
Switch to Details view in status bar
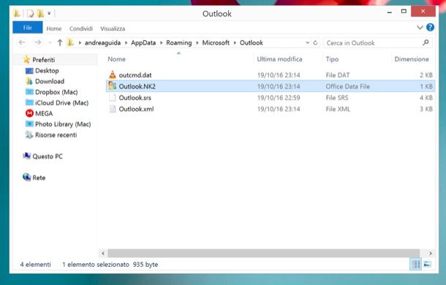click(x=416, y=265)
